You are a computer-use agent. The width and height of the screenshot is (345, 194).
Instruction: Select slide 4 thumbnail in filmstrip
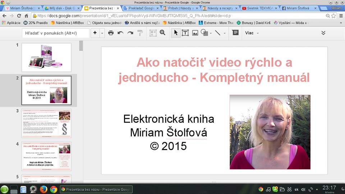46,156
